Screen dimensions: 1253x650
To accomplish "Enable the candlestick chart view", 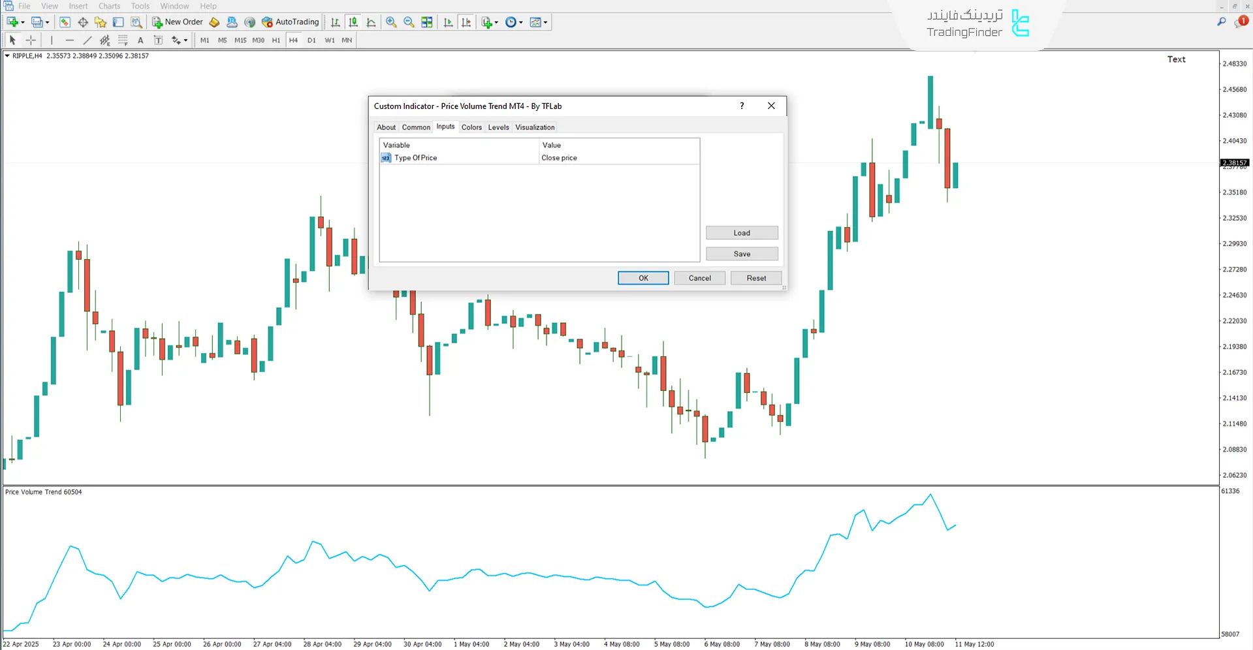I will coord(353,22).
